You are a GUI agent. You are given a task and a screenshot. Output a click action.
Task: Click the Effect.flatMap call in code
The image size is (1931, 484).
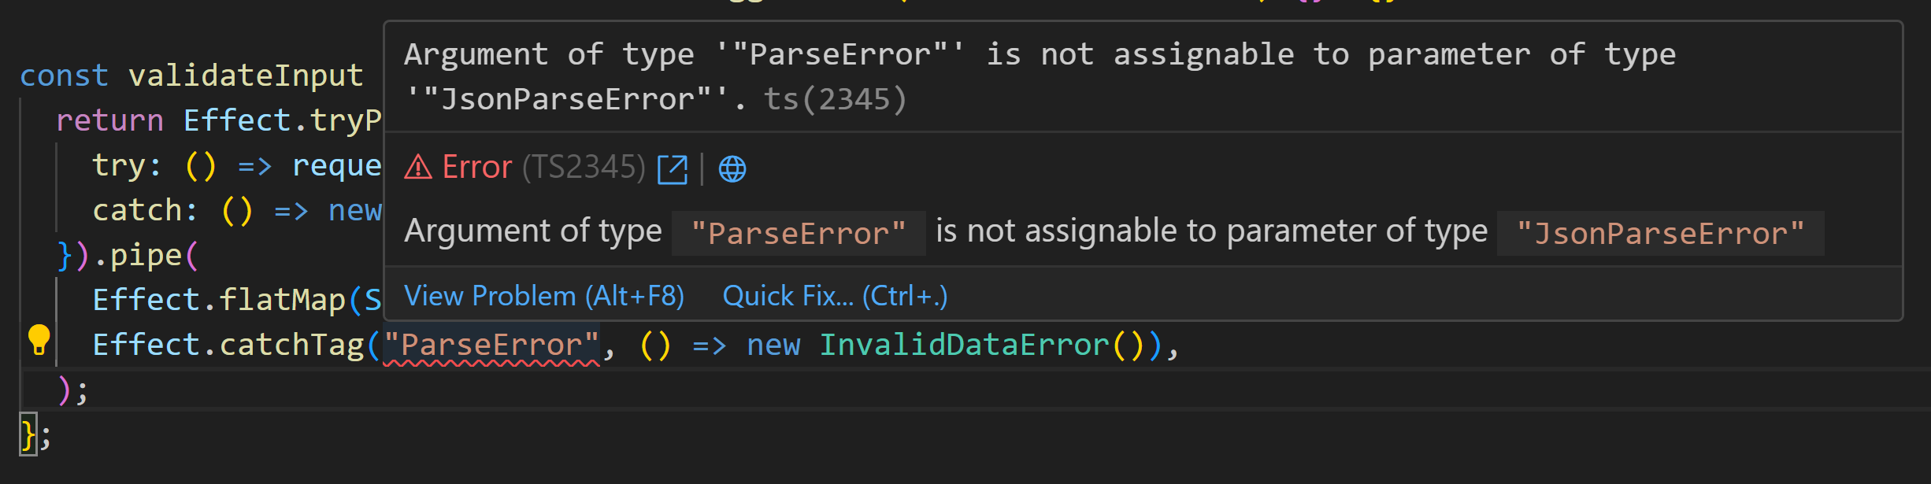219,301
